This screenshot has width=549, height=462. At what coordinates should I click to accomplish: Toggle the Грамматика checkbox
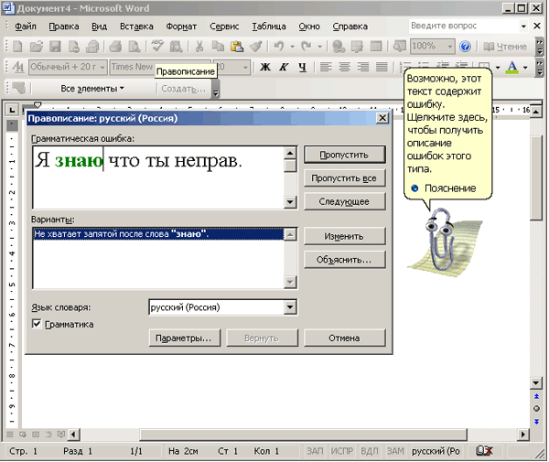pyautogui.click(x=37, y=324)
